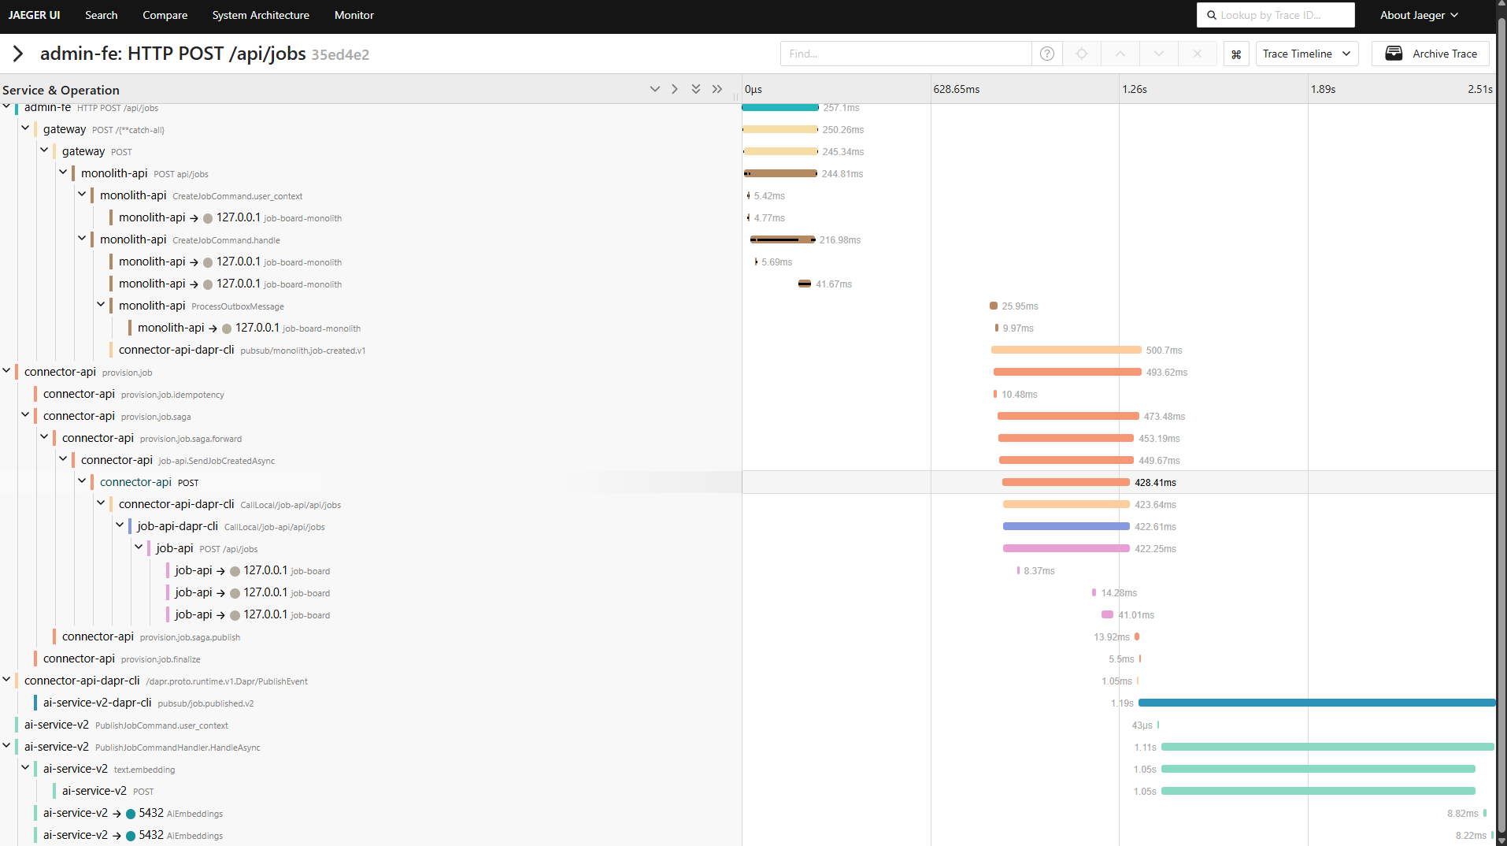1507x846 pixels.
Task: Click the ai-service-v2-dapr-cli blue span bar
Action: (x=1316, y=703)
